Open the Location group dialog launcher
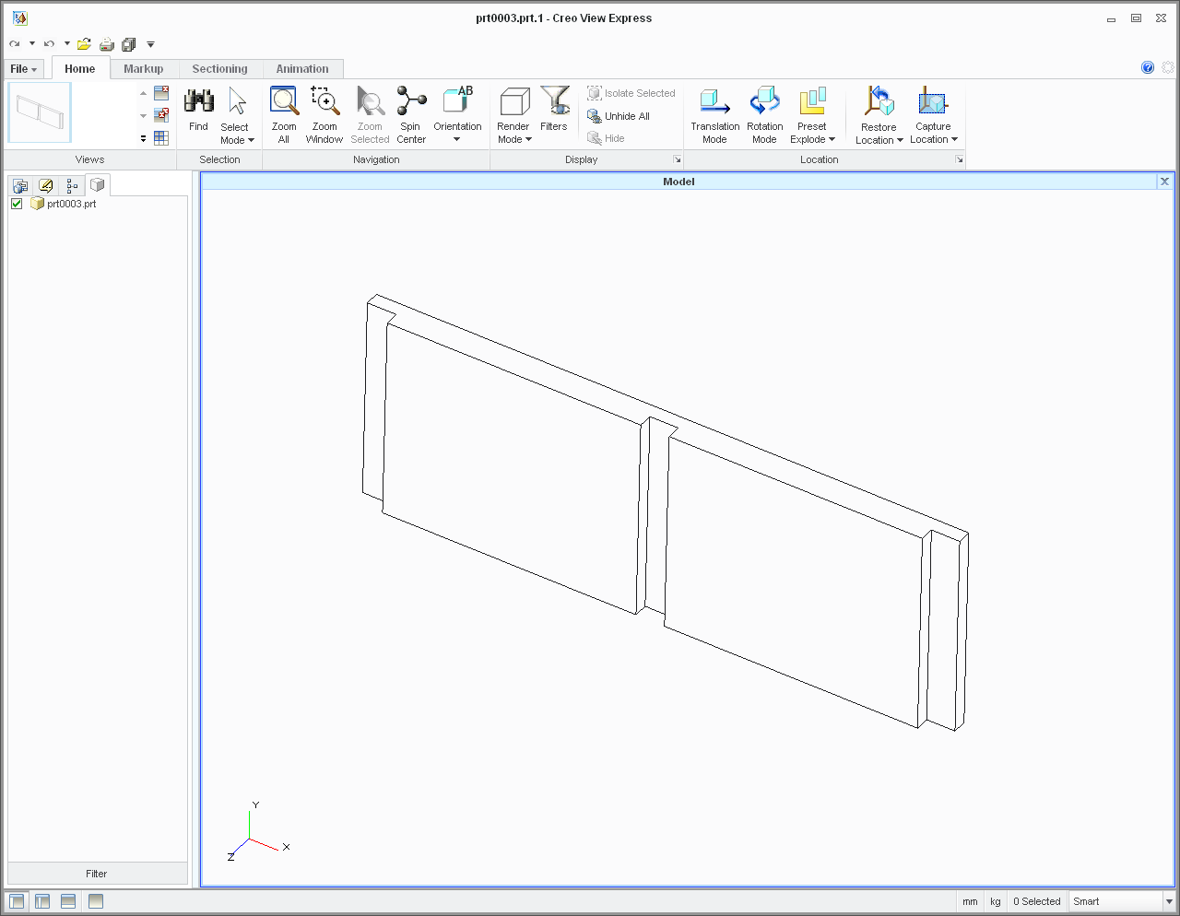 pos(960,159)
